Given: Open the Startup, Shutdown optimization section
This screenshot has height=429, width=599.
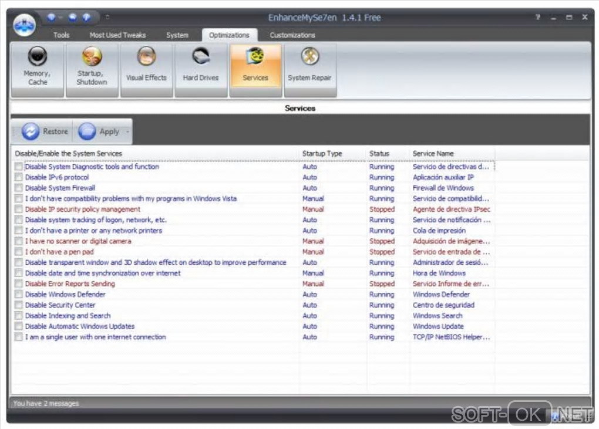Looking at the screenshot, I should pos(92,70).
